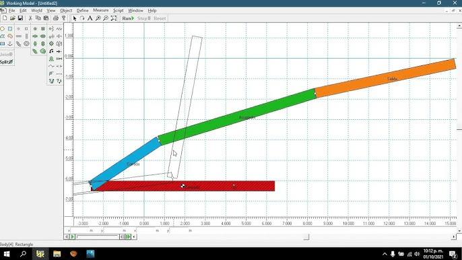Viewport: 462px width, 260px height.
Task: Choose the Gear constraint tool
Action: click(x=51, y=44)
